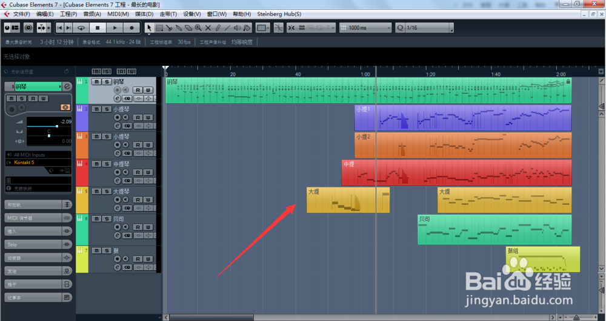
Task: Toggle the Snap to Zero Crossing button
Action: click(278, 28)
